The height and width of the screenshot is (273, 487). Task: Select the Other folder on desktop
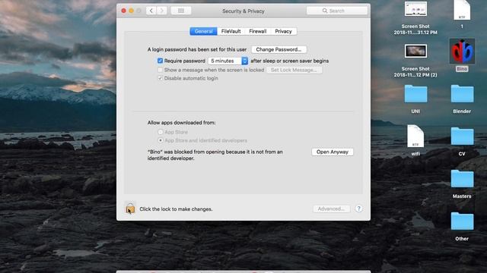click(462, 221)
